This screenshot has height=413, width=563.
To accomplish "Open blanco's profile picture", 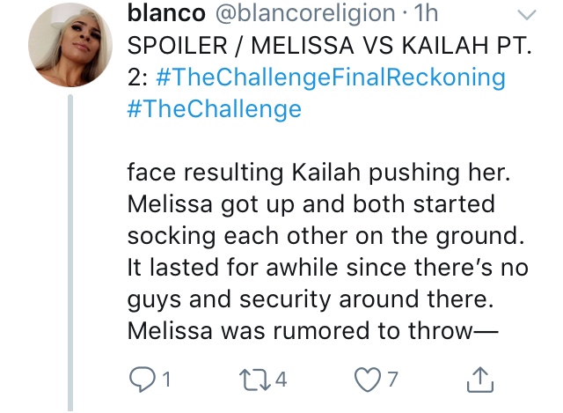I will pos(70,45).
